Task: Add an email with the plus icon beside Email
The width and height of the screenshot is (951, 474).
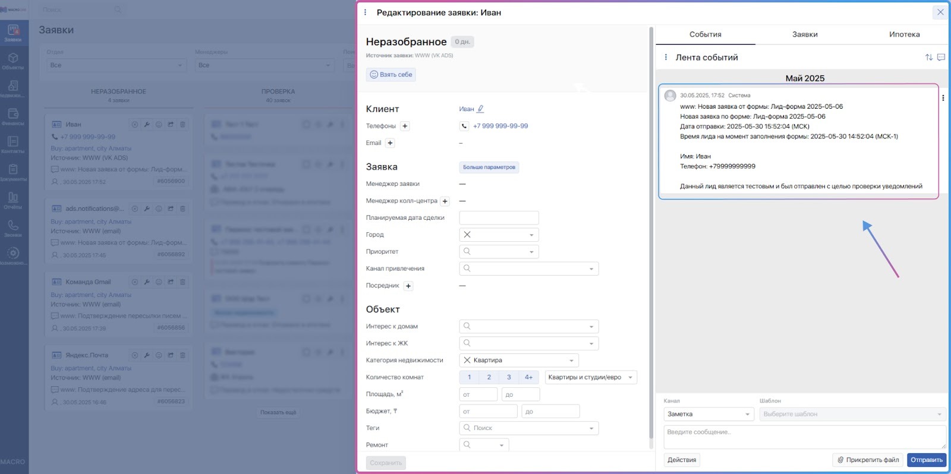Action: tap(390, 143)
